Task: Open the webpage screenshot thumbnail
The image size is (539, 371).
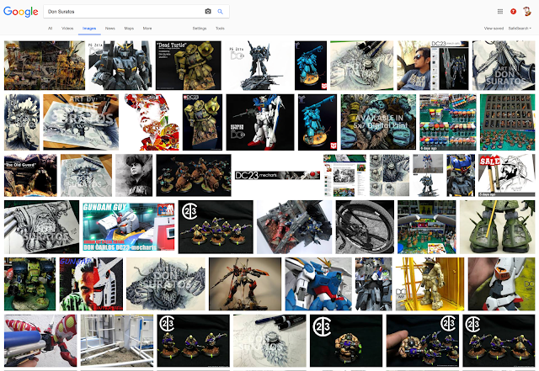Action: pos(344,175)
